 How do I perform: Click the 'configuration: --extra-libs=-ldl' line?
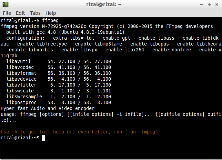[x=113, y=38]
